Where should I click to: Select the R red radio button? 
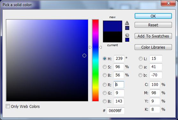tap(104, 85)
